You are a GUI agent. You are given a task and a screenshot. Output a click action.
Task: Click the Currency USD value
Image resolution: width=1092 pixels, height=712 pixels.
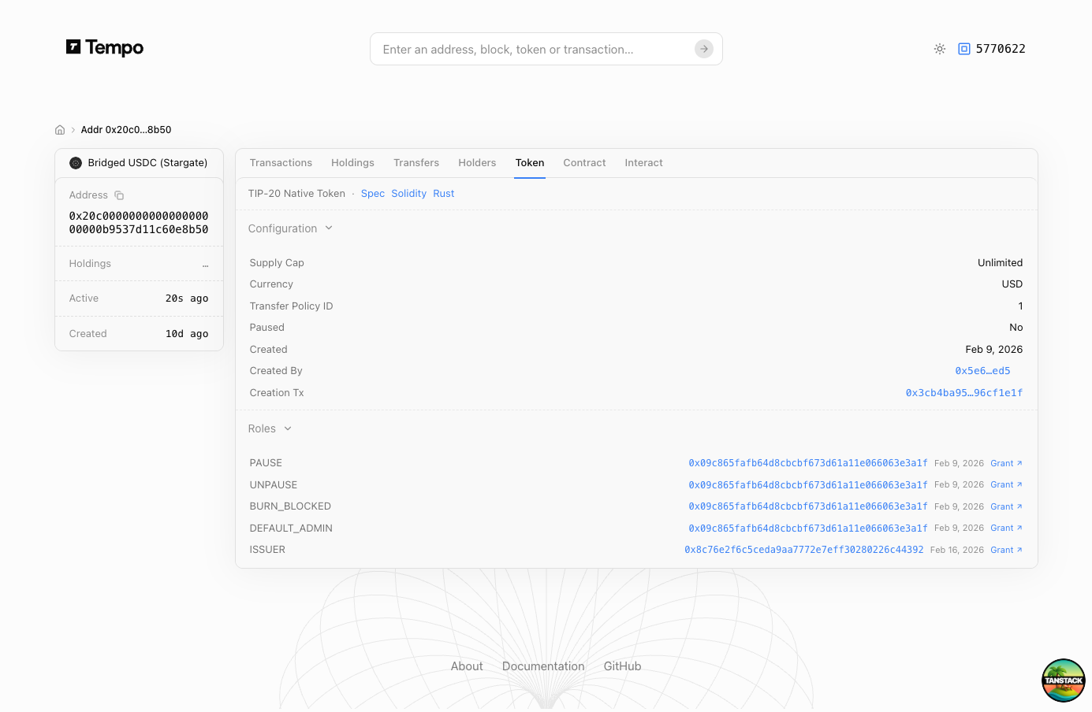click(1012, 284)
